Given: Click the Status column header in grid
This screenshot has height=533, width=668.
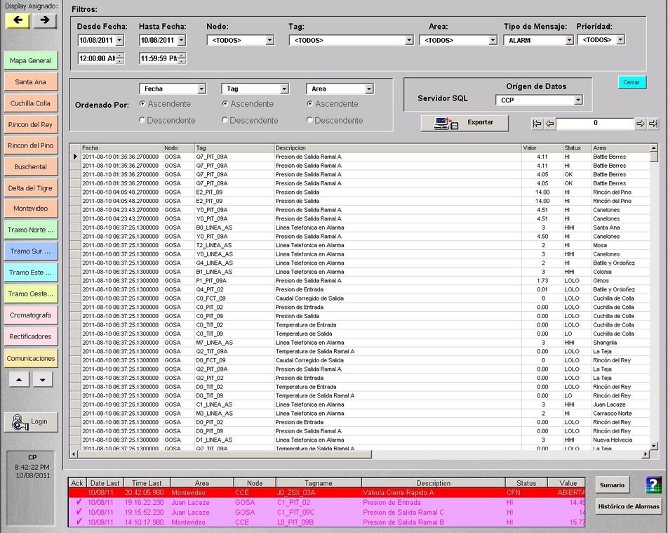Looking at the screenshot, I should pyautogui.click(x=577, y=147).
